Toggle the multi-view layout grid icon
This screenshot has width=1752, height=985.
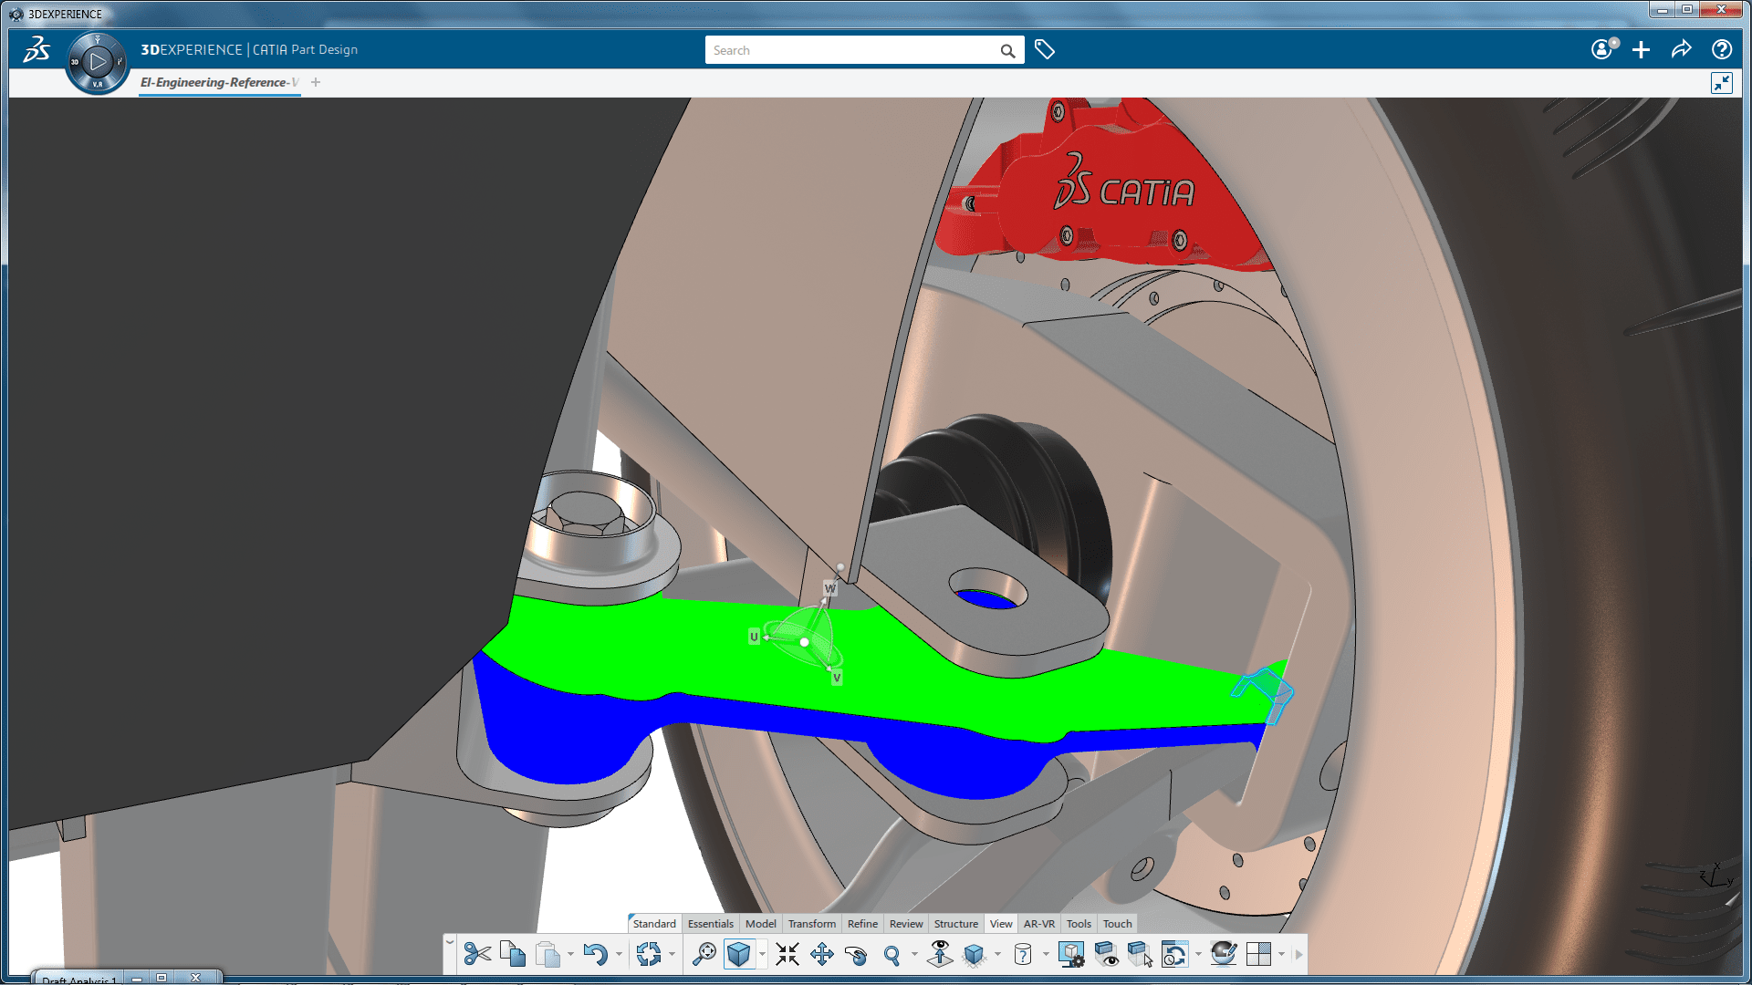[1258, 954]
